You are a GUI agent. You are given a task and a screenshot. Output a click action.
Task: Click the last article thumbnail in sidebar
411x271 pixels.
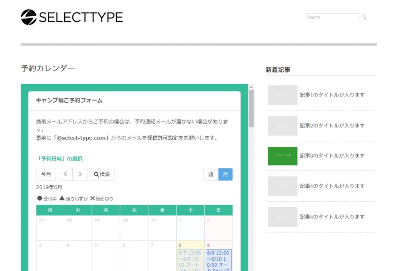click(x=283, y=217)
